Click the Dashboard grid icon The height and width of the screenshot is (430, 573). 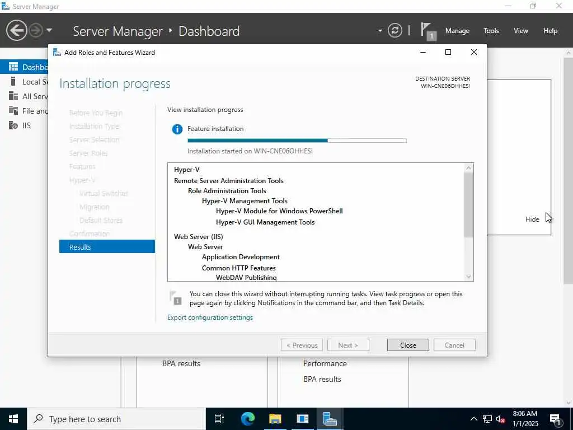tap(13, 67)
